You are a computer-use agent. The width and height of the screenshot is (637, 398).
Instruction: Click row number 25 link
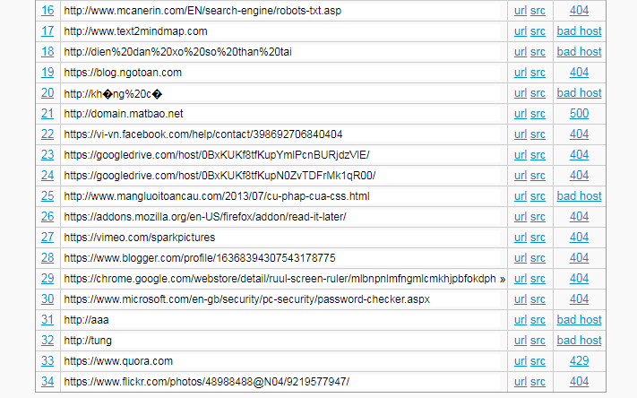47,196
